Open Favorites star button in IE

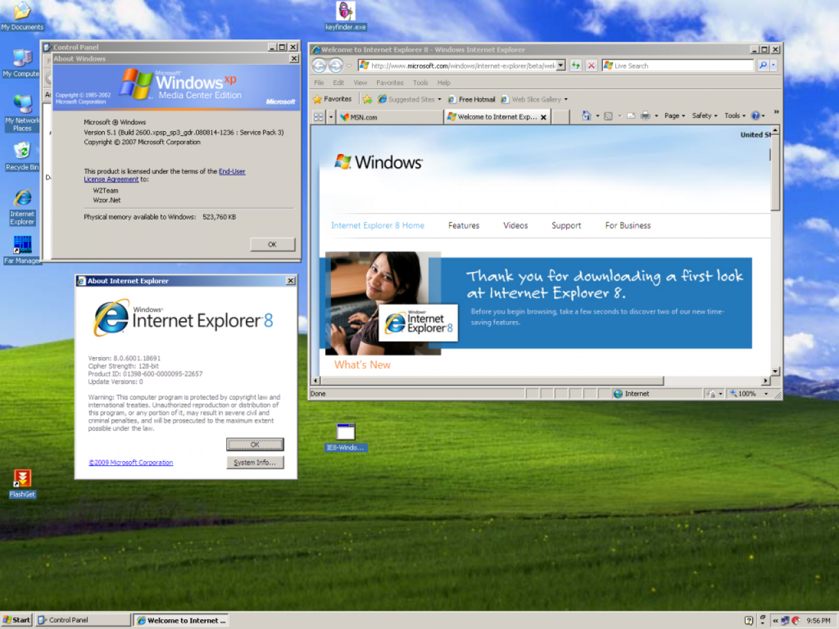[332, 99]
